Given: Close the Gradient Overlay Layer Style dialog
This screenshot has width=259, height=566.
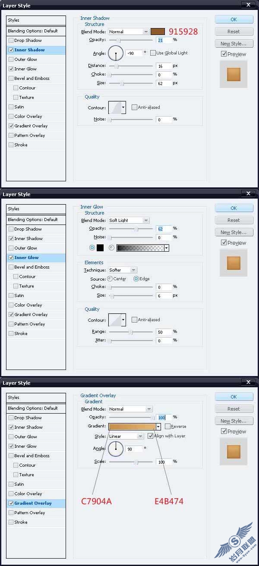Looking at the screenshot, I should pos(248,383).
